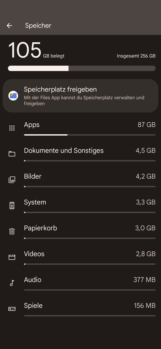
Task: Tap the Bilder gallery icon
Action: click(x=12, y=180)
